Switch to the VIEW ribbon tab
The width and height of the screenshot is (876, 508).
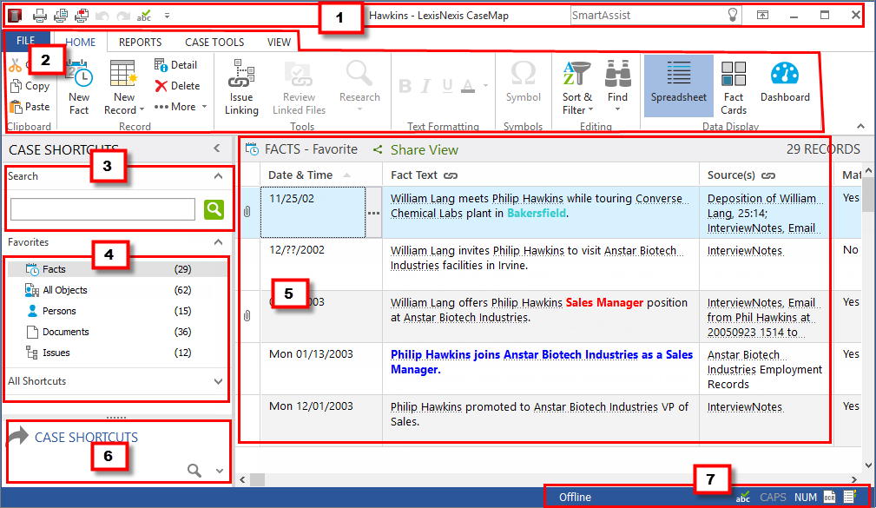click(x=279, y=42)
